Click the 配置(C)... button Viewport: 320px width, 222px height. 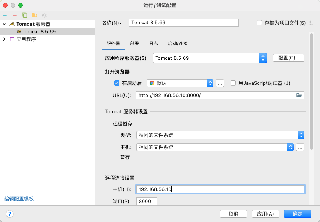289,58
